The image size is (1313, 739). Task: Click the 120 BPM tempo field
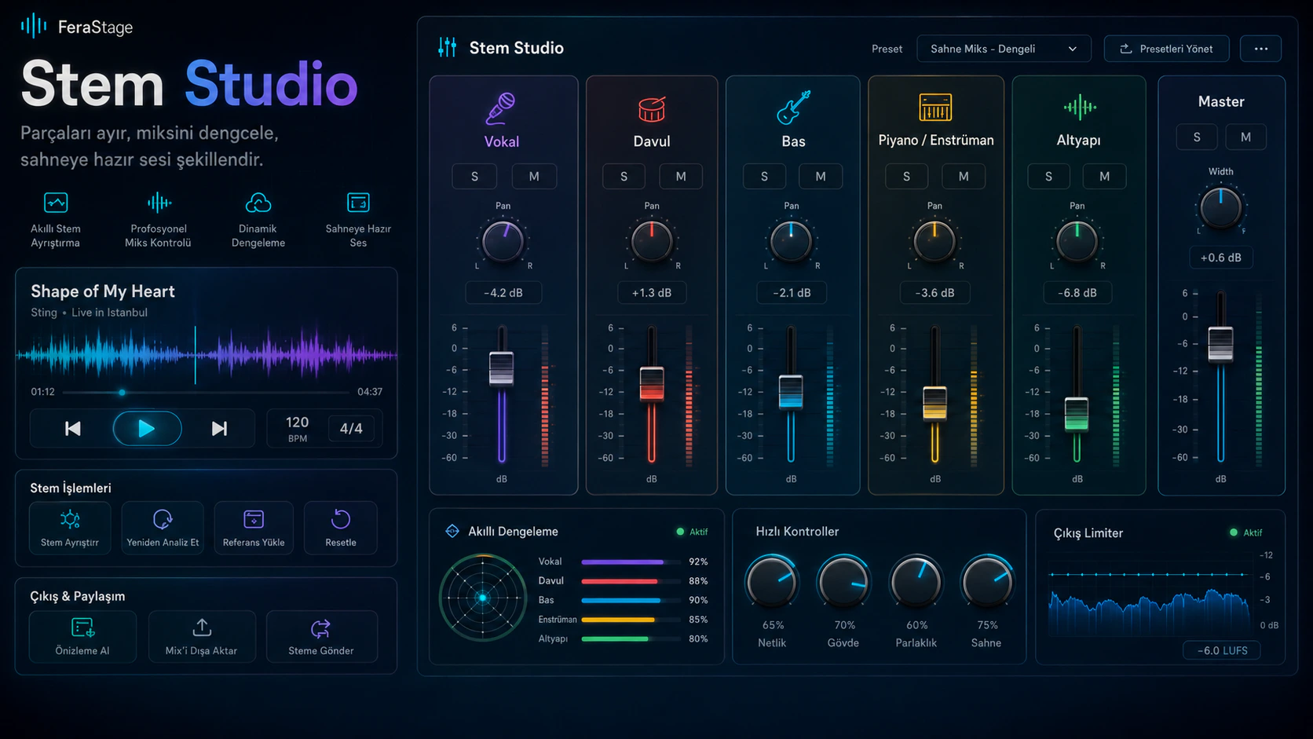(x=297, y=428)
